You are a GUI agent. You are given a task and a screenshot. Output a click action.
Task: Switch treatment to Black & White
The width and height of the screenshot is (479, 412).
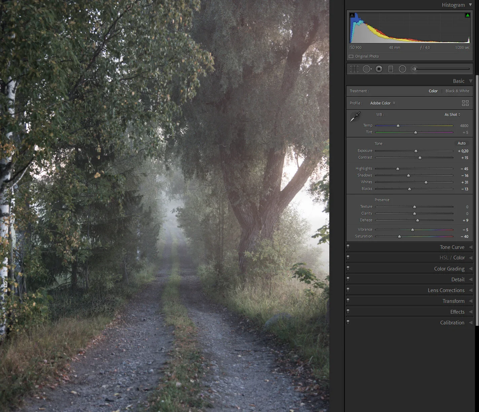tap(457, 91)
